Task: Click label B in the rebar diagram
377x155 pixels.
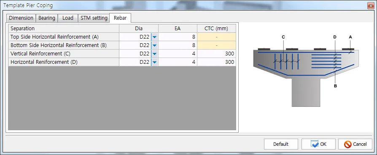Action: (335, 86)
